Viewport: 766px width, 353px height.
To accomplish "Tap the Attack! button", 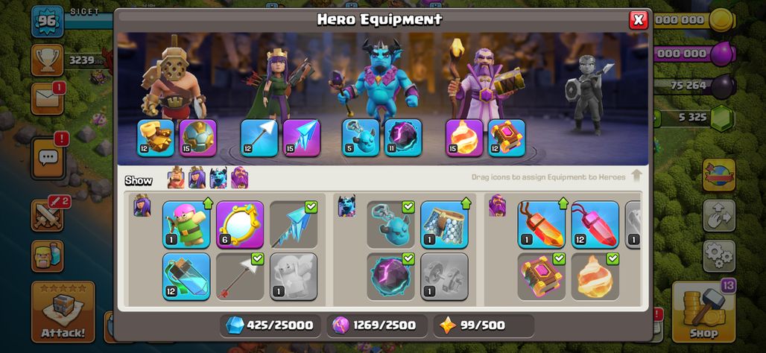I will point(63,311).
